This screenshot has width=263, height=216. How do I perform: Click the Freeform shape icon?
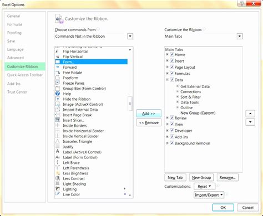click(x=58, y=78)
